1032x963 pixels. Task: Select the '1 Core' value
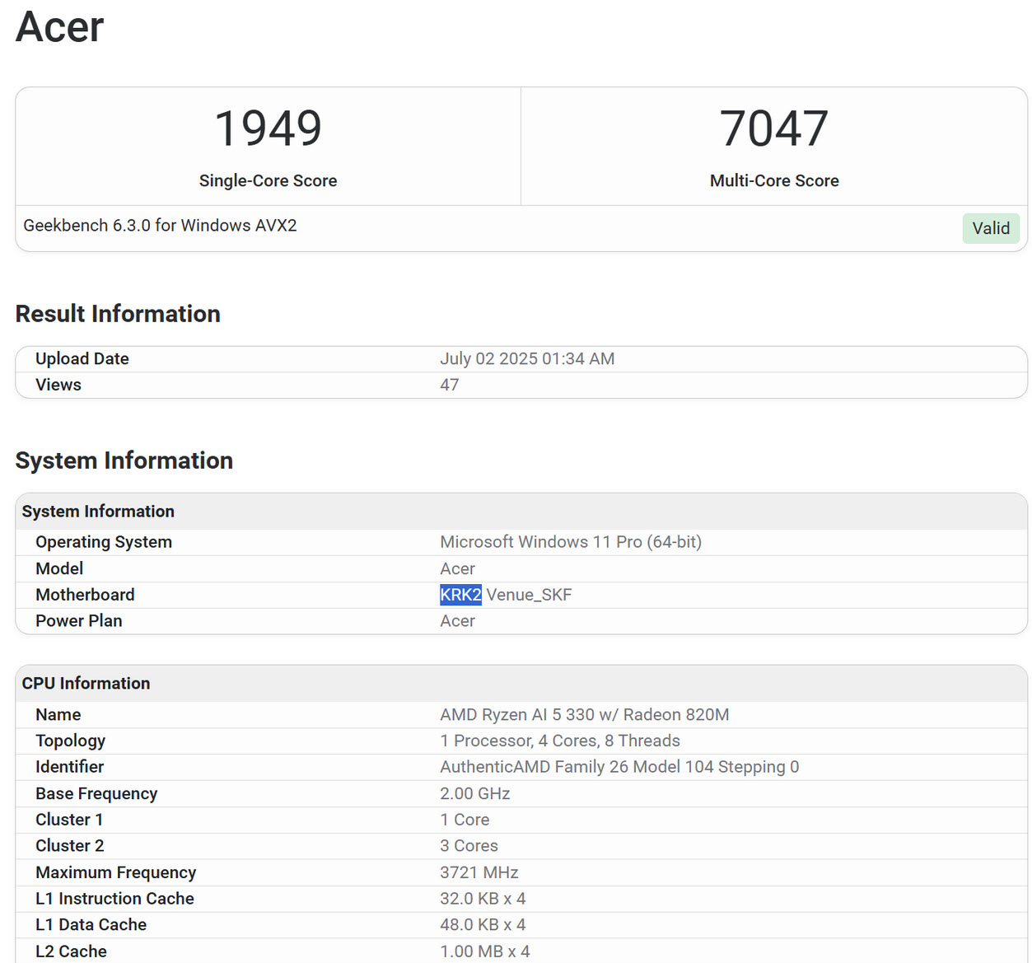click(x=465, y=820)
